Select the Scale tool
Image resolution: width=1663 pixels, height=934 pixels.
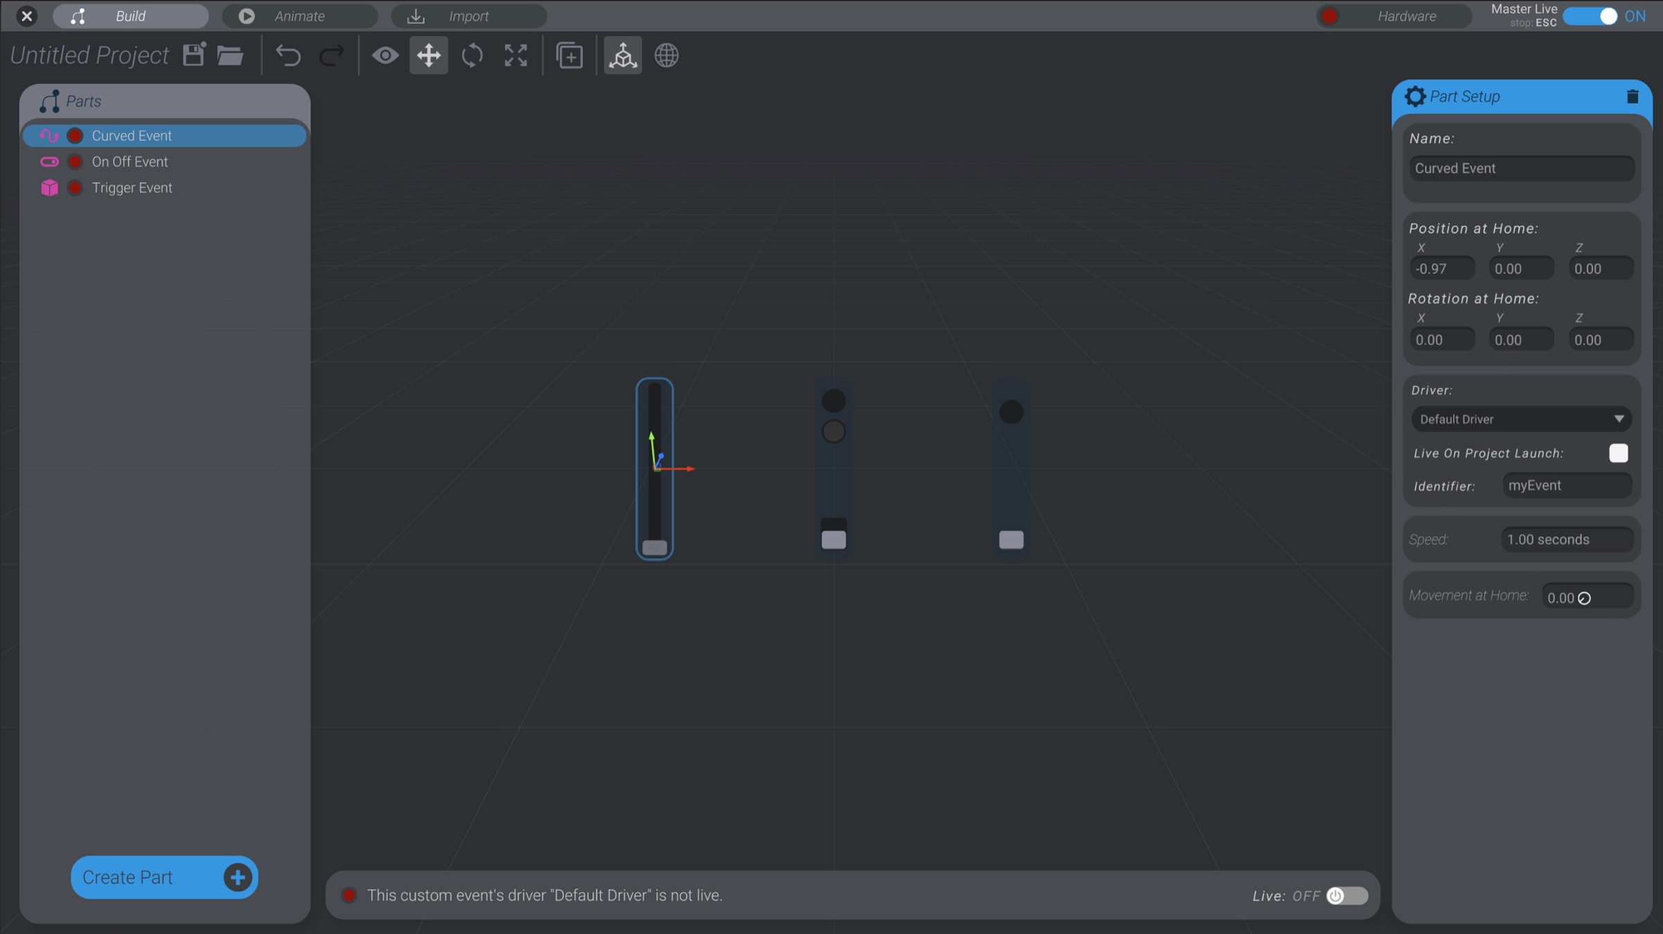pyautogui.click(x=515, y=55)
